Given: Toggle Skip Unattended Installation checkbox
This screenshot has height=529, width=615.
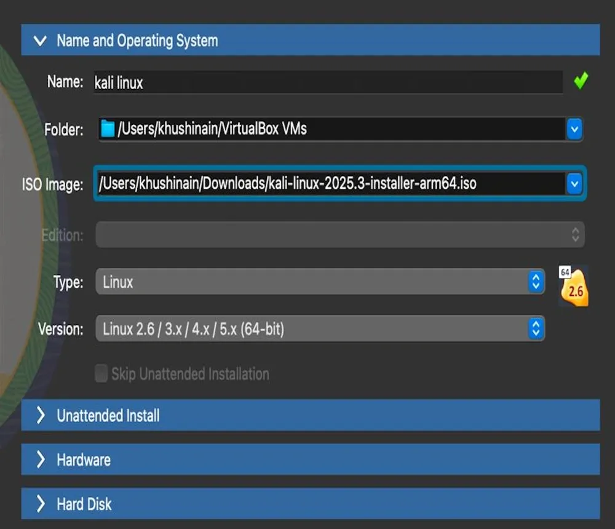Looking at the screenshot, I should tap(101, 373).
